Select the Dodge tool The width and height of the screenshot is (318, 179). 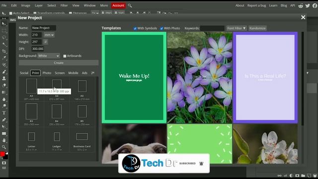(x=4, y=106)
